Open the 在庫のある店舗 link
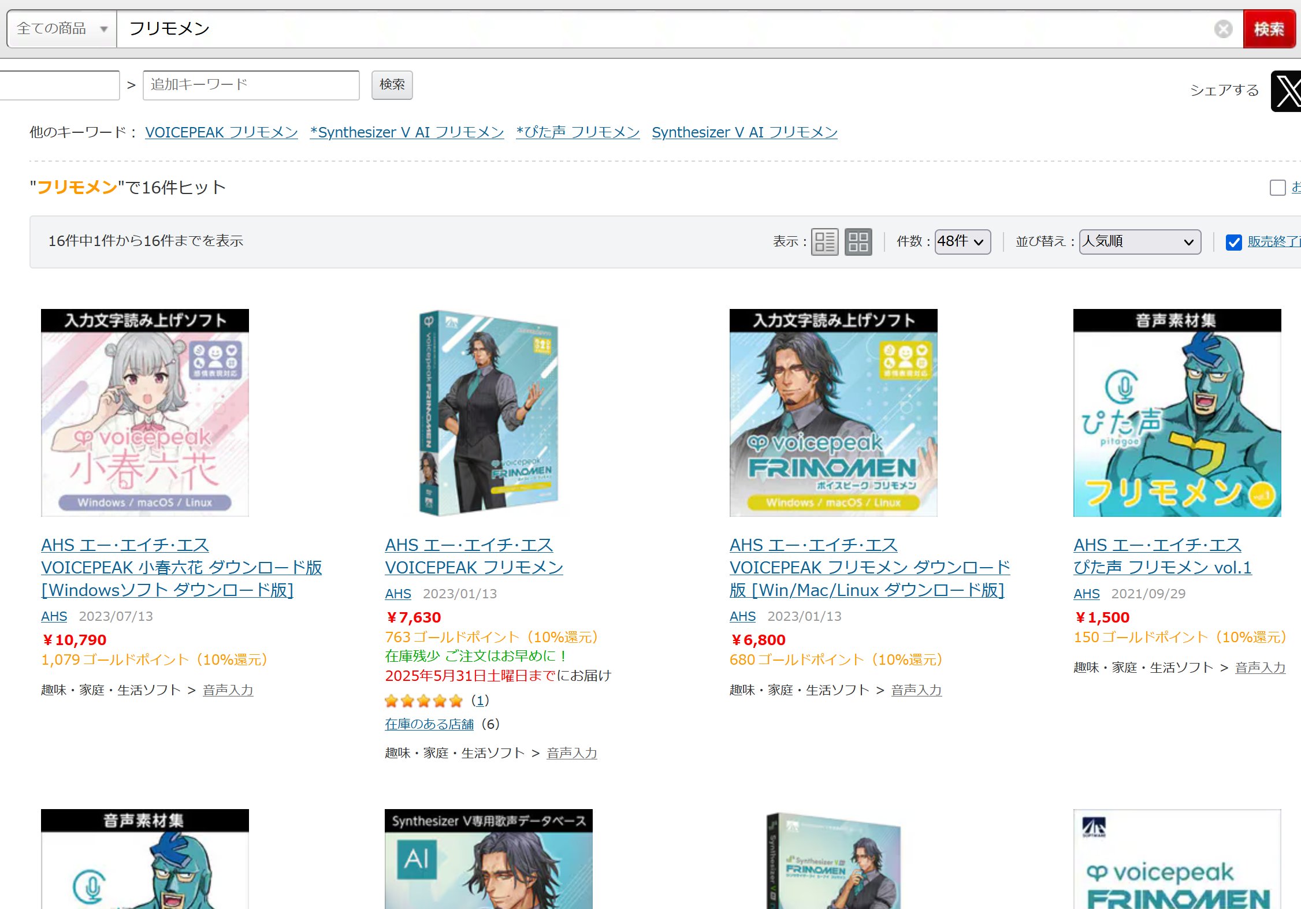Screen dimensions: 1301x909 click(x=429, y=724)
